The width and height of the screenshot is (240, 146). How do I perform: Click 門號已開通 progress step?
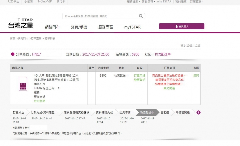click(x=183, y=112)
